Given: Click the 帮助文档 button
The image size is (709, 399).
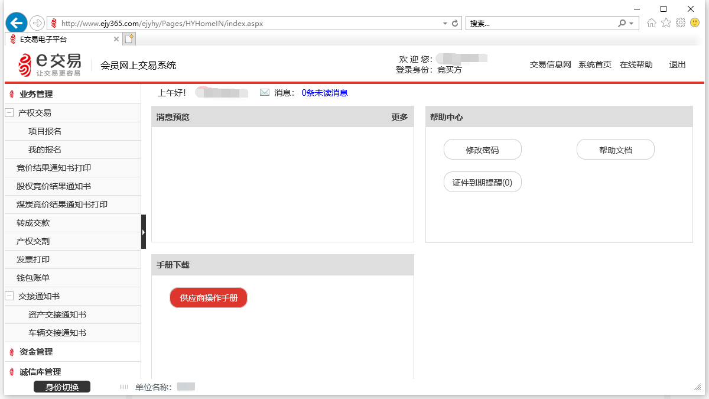Looking at the screenshot, I should tap(616, 150).
